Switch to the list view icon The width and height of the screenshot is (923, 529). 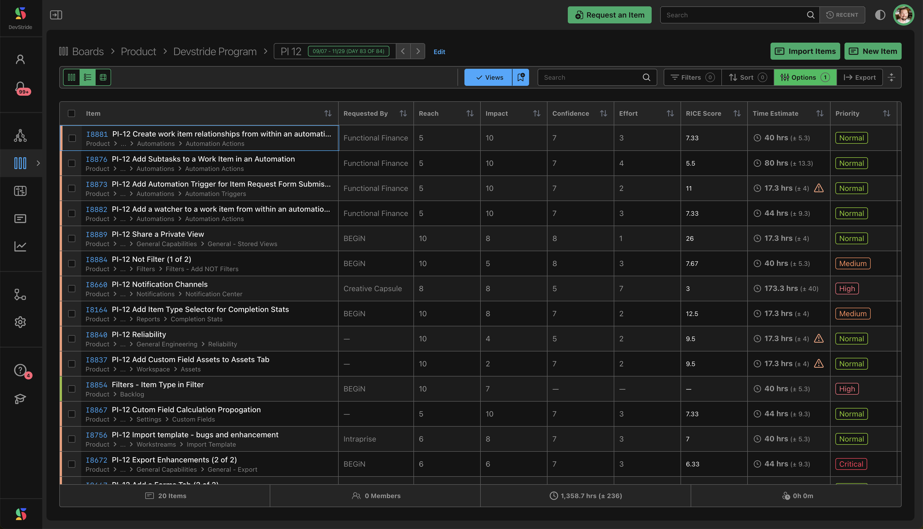88,77
